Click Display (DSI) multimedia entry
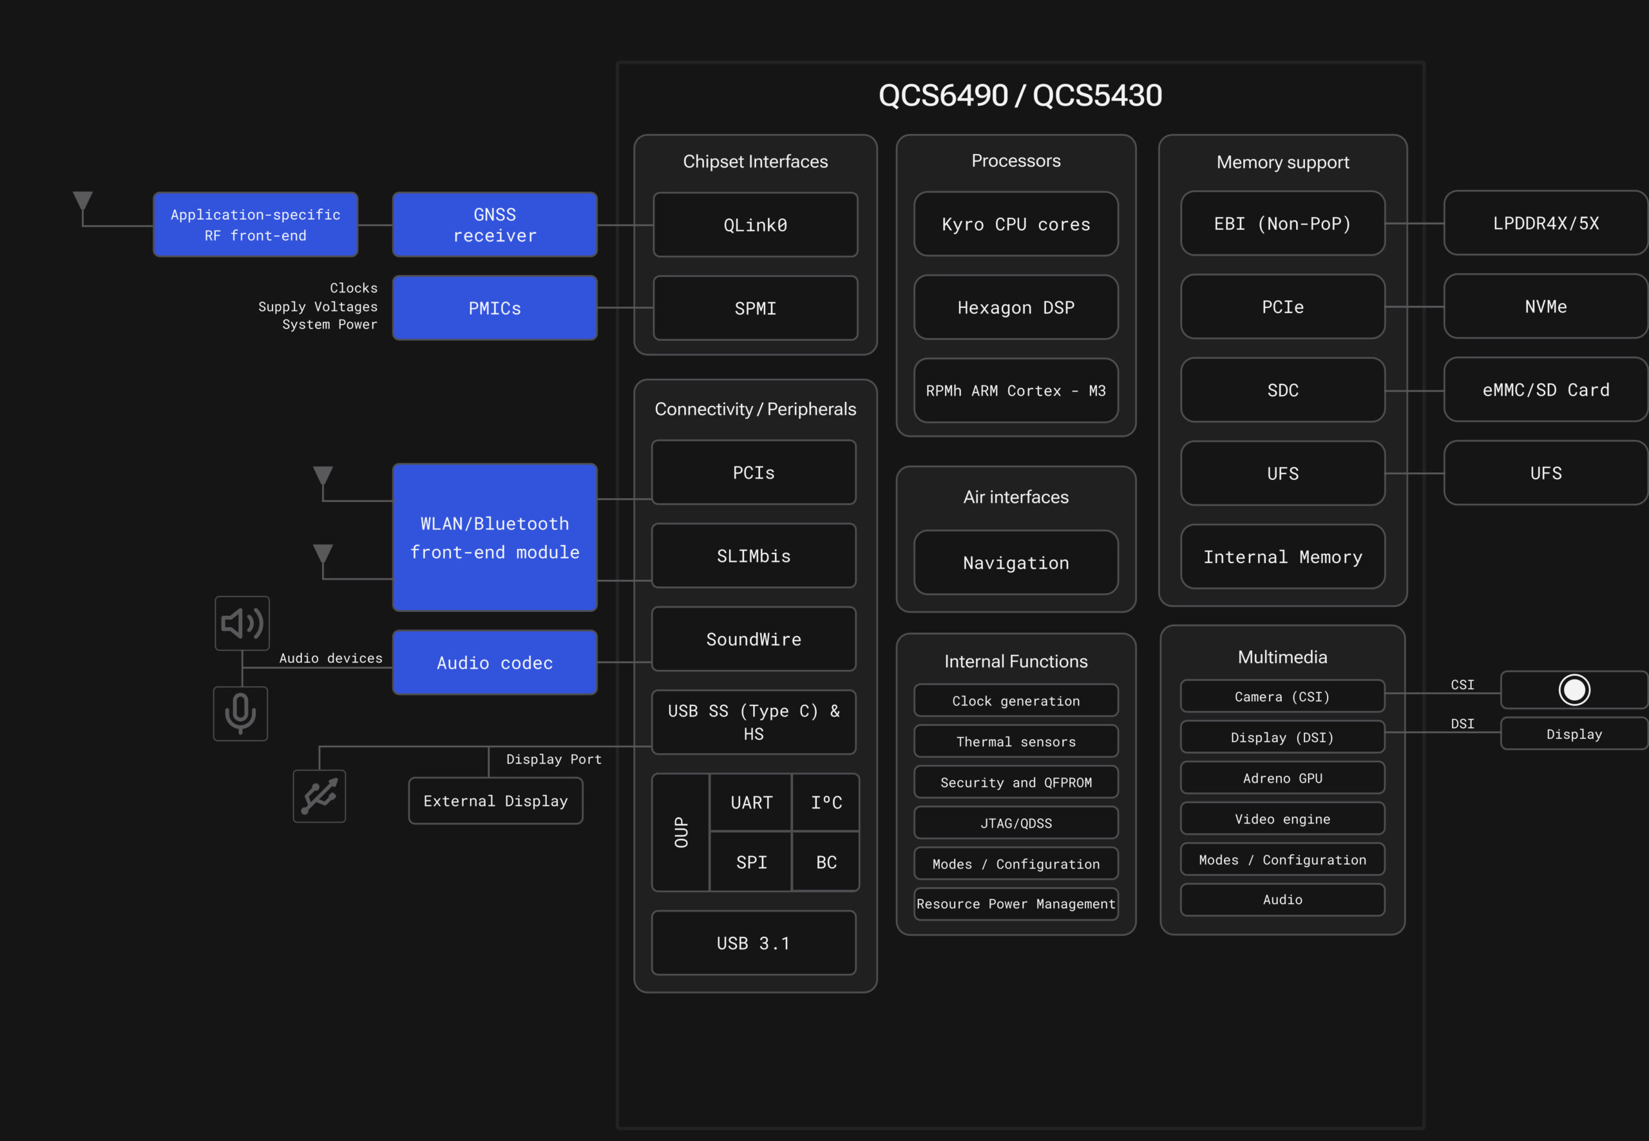Screen dimensions: 1649x1141 [x=1283, y=737]
